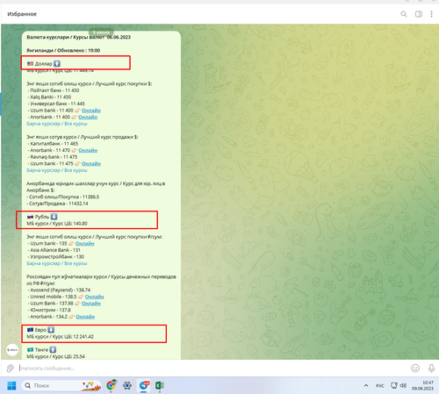The height and width of the screenshot is (394, 439).
Task: Click the channel avatar beside the message
Action: click(12, 350)
